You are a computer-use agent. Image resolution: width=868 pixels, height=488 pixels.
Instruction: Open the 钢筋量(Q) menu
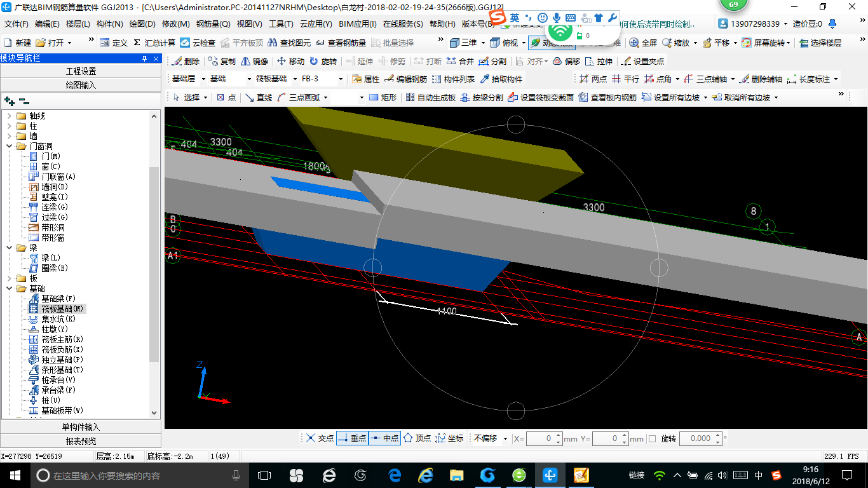(213, 24)
